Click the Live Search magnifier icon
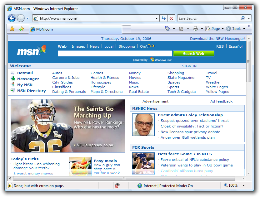The image size is (260, 197). (242, 18)
